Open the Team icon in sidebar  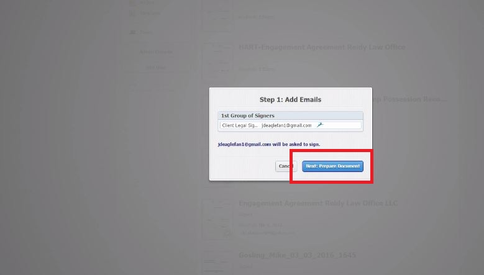click(x=132, y=32)
